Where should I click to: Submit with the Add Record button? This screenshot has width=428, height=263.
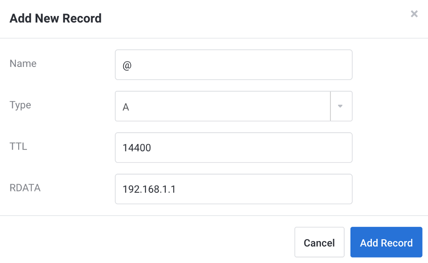[x=386, y=242]
